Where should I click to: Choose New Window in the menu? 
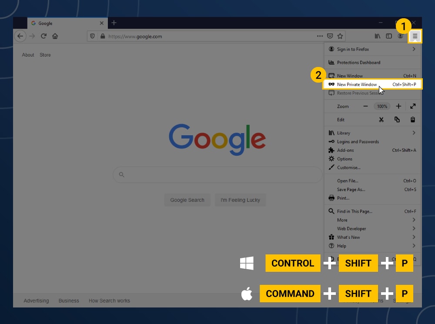pyautogui.click(x=373, y=76)
